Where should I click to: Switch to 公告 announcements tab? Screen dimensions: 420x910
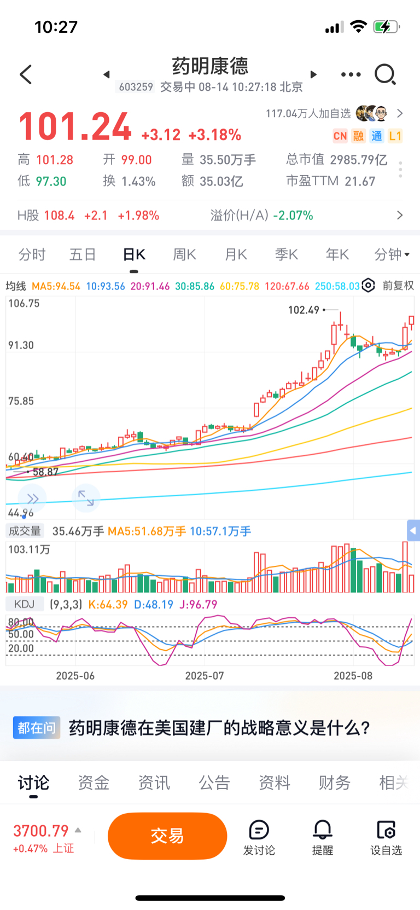point(214,783)
